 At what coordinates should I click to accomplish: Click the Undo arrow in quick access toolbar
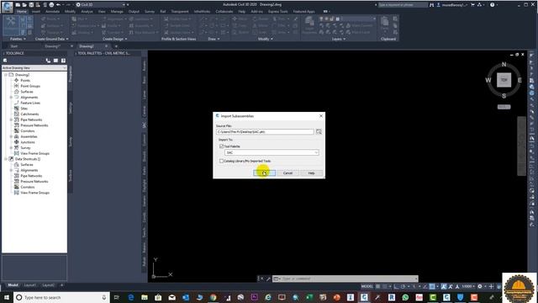(x=58, y=5)
